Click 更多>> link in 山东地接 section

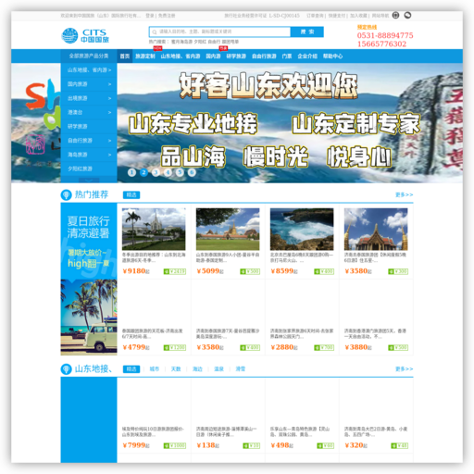[405, 369]
